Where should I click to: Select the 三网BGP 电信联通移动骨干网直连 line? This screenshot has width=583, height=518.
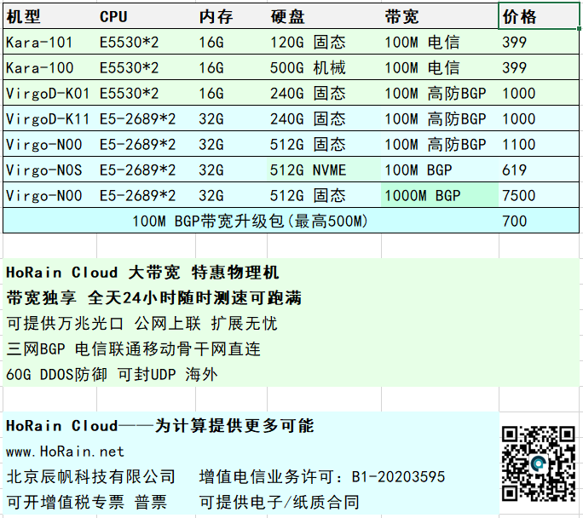(x=134, y=349)
